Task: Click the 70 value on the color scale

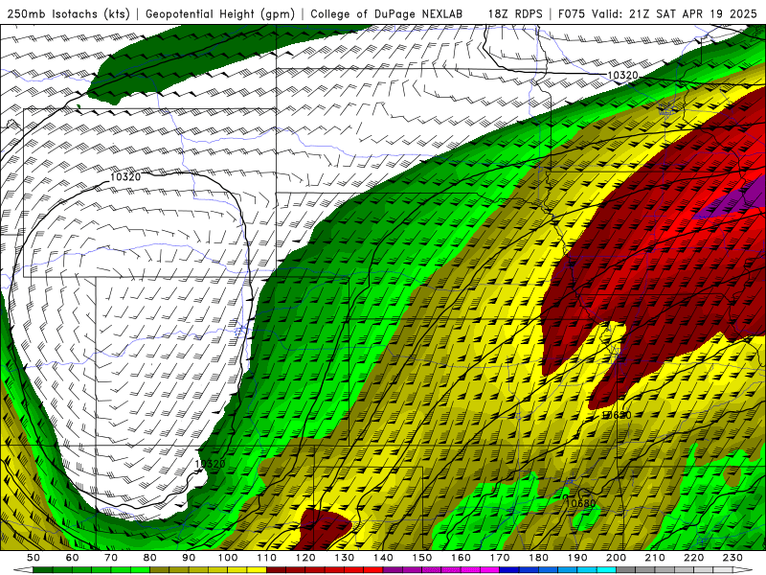Action: [111, 558]
